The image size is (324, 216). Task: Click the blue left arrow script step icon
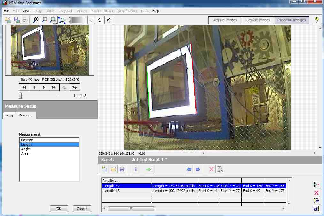189,169
